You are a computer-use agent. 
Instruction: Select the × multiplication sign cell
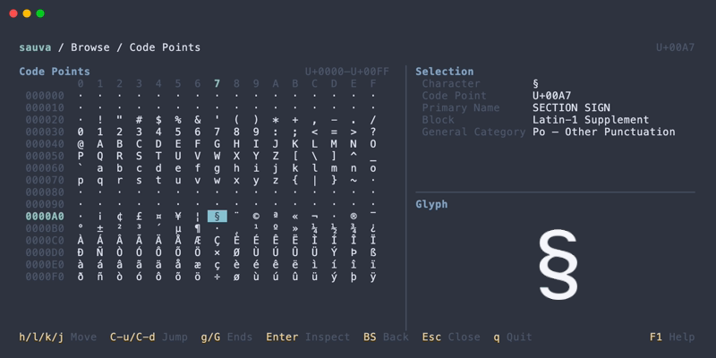point(217,252)
